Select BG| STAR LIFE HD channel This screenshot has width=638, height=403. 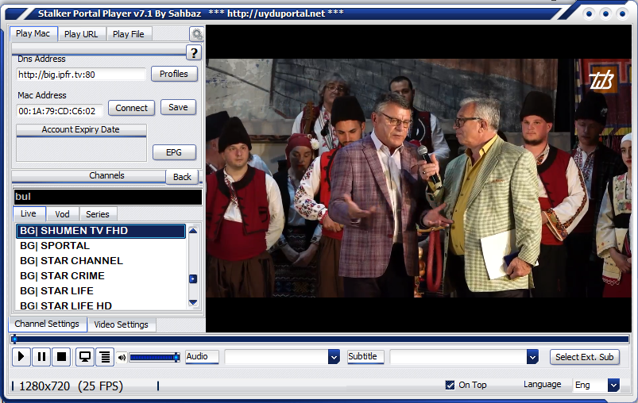coord(100,305)
